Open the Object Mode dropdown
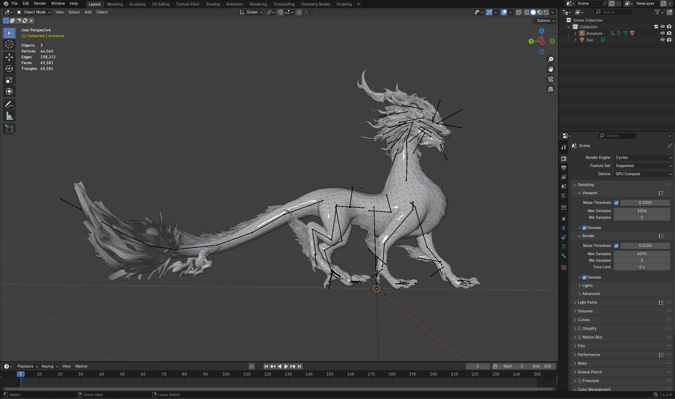675x399 pixels. (x=33, y=12)
